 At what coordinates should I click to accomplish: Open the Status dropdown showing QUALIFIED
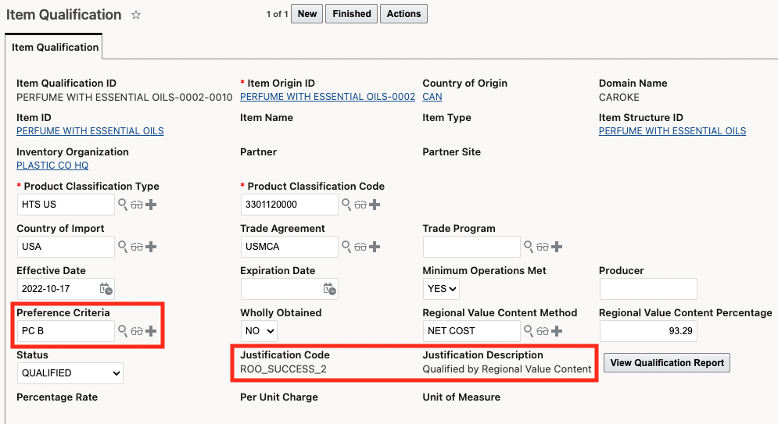pyautogui.click(x=70, y=373)
